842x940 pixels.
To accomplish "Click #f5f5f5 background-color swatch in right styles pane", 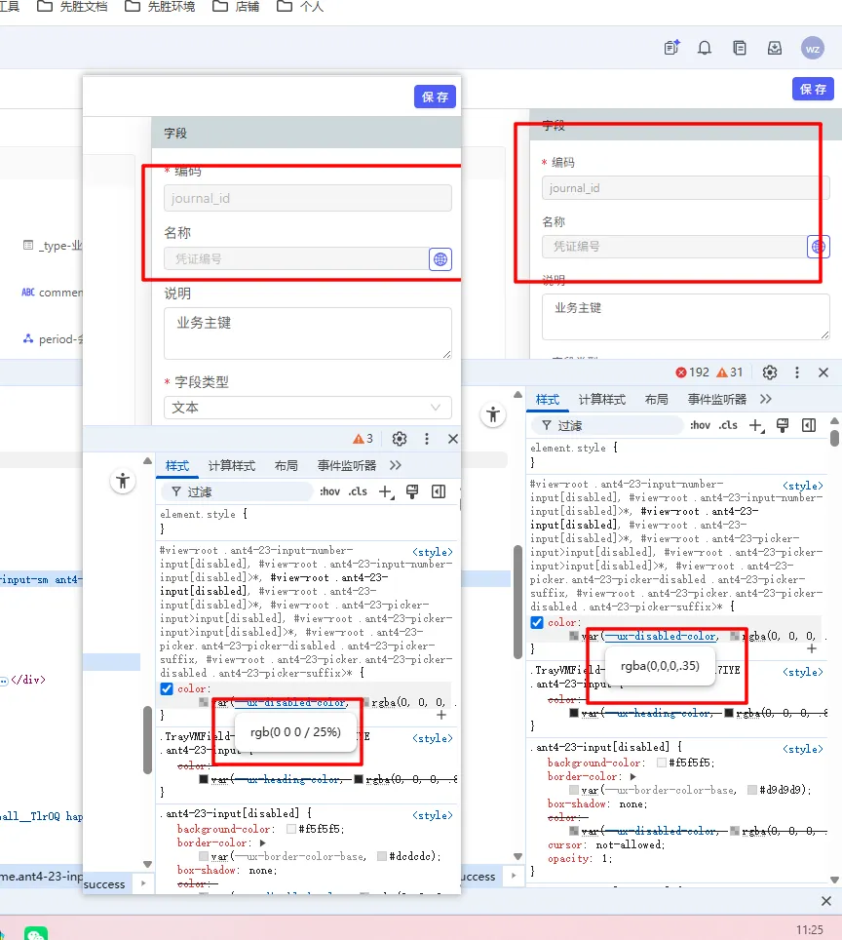I will [x=663, y=764].
